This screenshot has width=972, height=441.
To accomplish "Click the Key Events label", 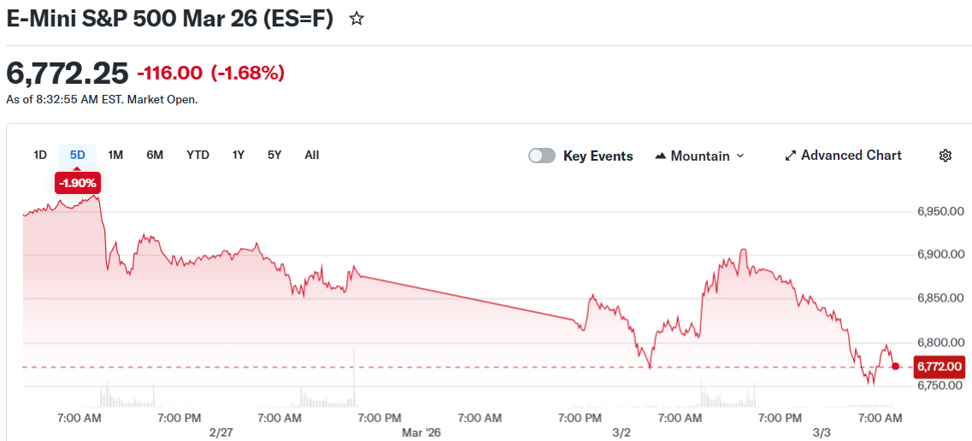I will pyautogui.click(x=598, y=156).
